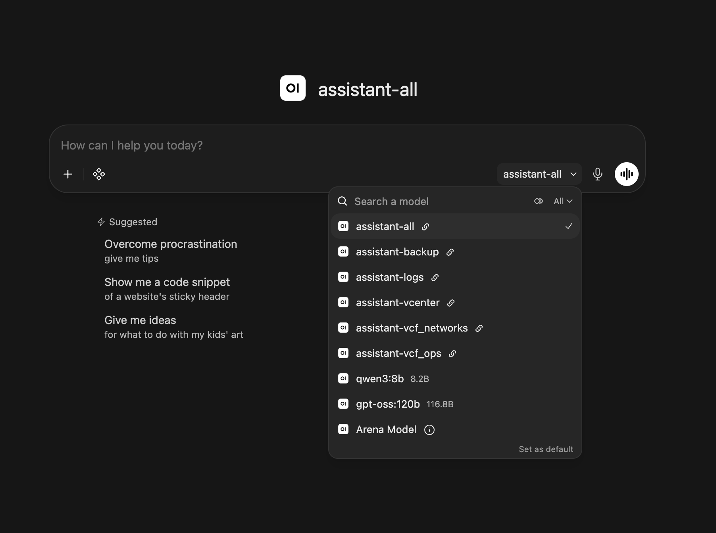This screenshot has height=533, width=716.
Task: Choose assistant-backup from the model list
Action: coord(455,251)
